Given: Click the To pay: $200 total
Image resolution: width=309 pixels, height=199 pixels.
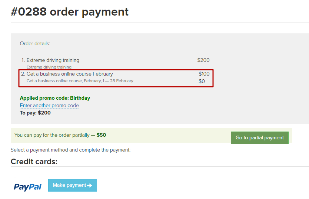Looking at the screenshot, I should point(35,113).
